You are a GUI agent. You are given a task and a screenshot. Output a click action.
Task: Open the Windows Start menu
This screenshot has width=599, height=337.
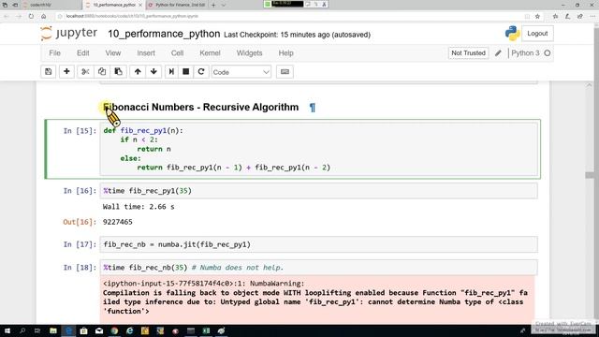click(x=7, y=330)
